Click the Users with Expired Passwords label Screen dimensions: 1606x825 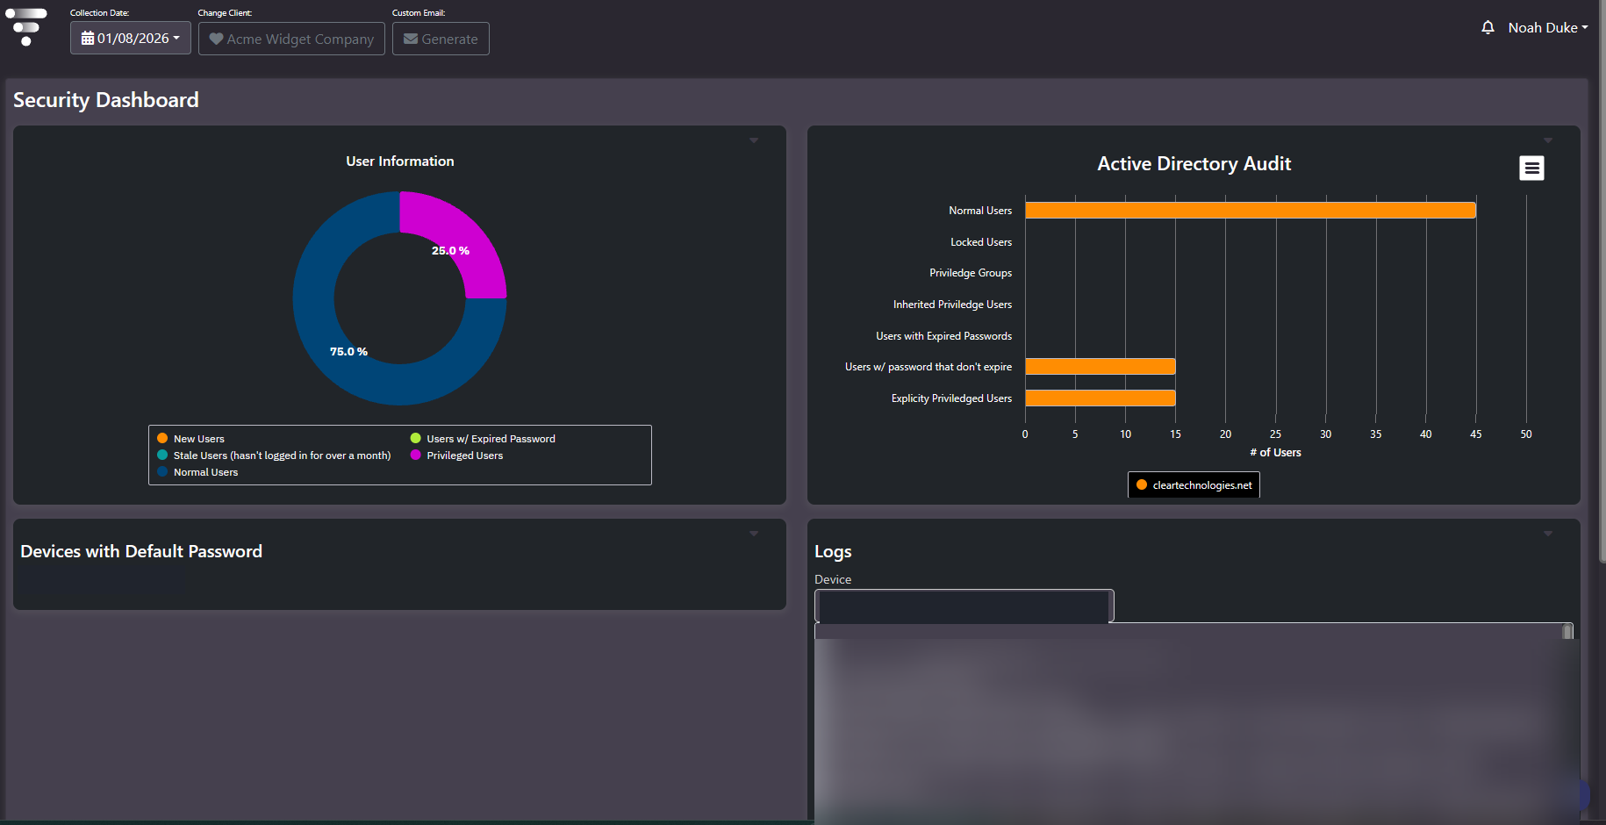(943, 336)
